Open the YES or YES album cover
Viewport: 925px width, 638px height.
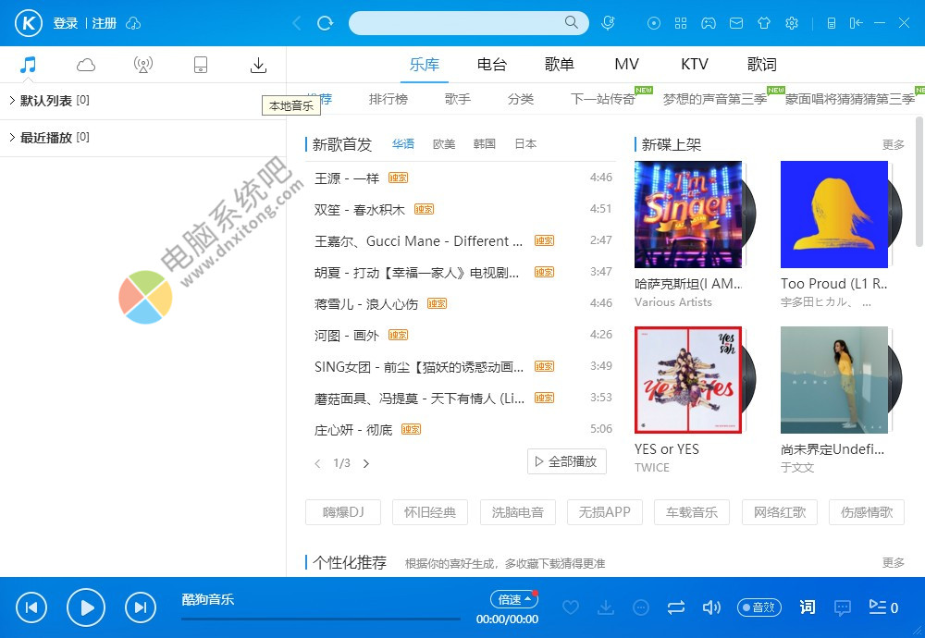coord(688,380)
